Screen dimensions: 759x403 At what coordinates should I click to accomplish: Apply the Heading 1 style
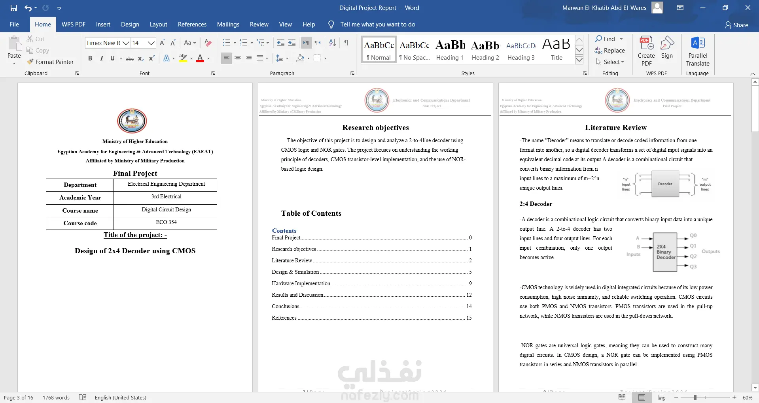tap(450, 49)
